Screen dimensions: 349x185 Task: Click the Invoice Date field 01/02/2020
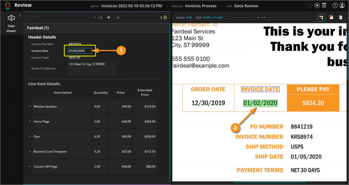pos(80,51)
